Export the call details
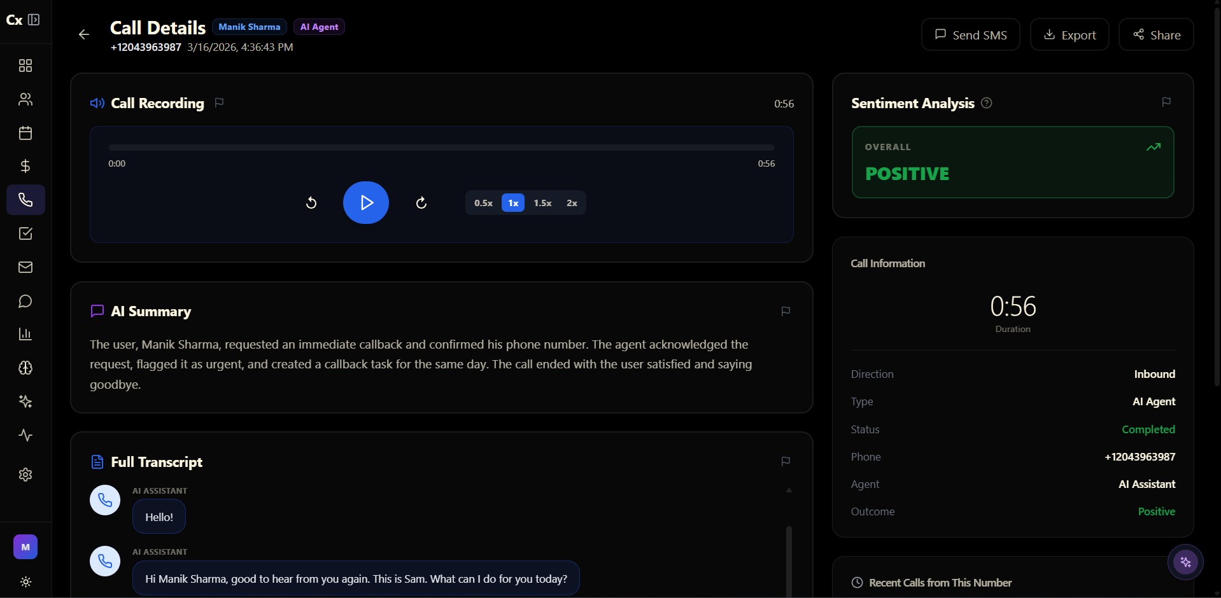 tap(1069, 34)
